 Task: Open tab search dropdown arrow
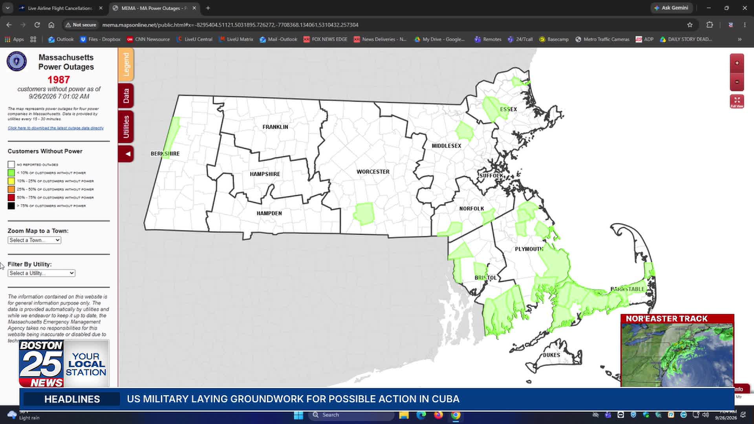click(x=7, y=8)
